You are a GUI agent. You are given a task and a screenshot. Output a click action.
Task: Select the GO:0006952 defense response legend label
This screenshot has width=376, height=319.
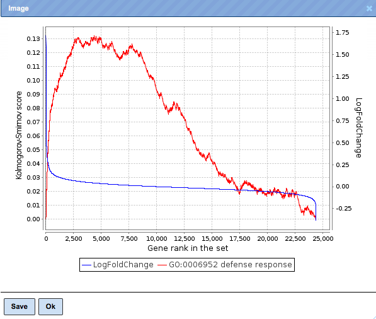231,265
